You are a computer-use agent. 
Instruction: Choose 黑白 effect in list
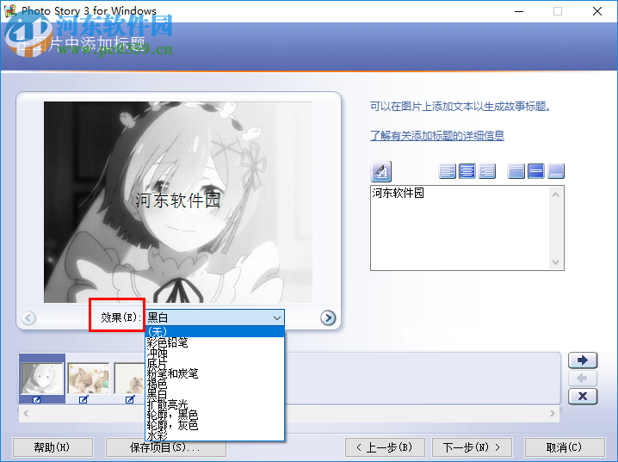pyautogui.click(x=215, y=394)
